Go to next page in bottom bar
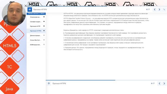This screenshot has height=94, width=167. pos(164,84)
